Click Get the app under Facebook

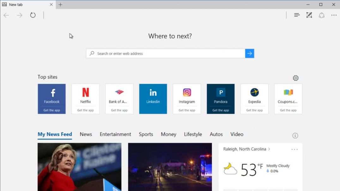(x=52, y=110)
